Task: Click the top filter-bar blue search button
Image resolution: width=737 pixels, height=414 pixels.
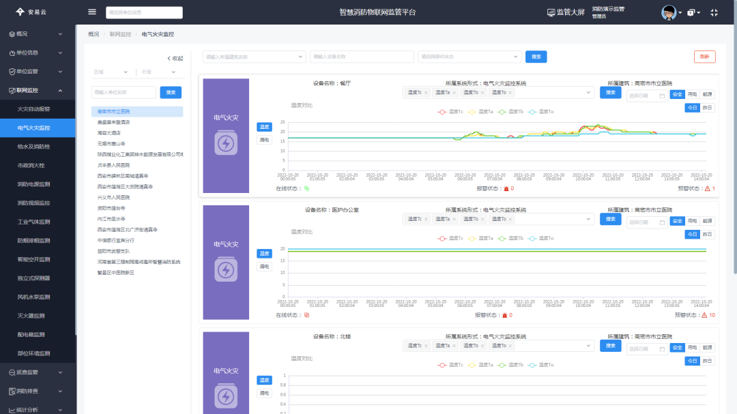Action: point(536,57)
